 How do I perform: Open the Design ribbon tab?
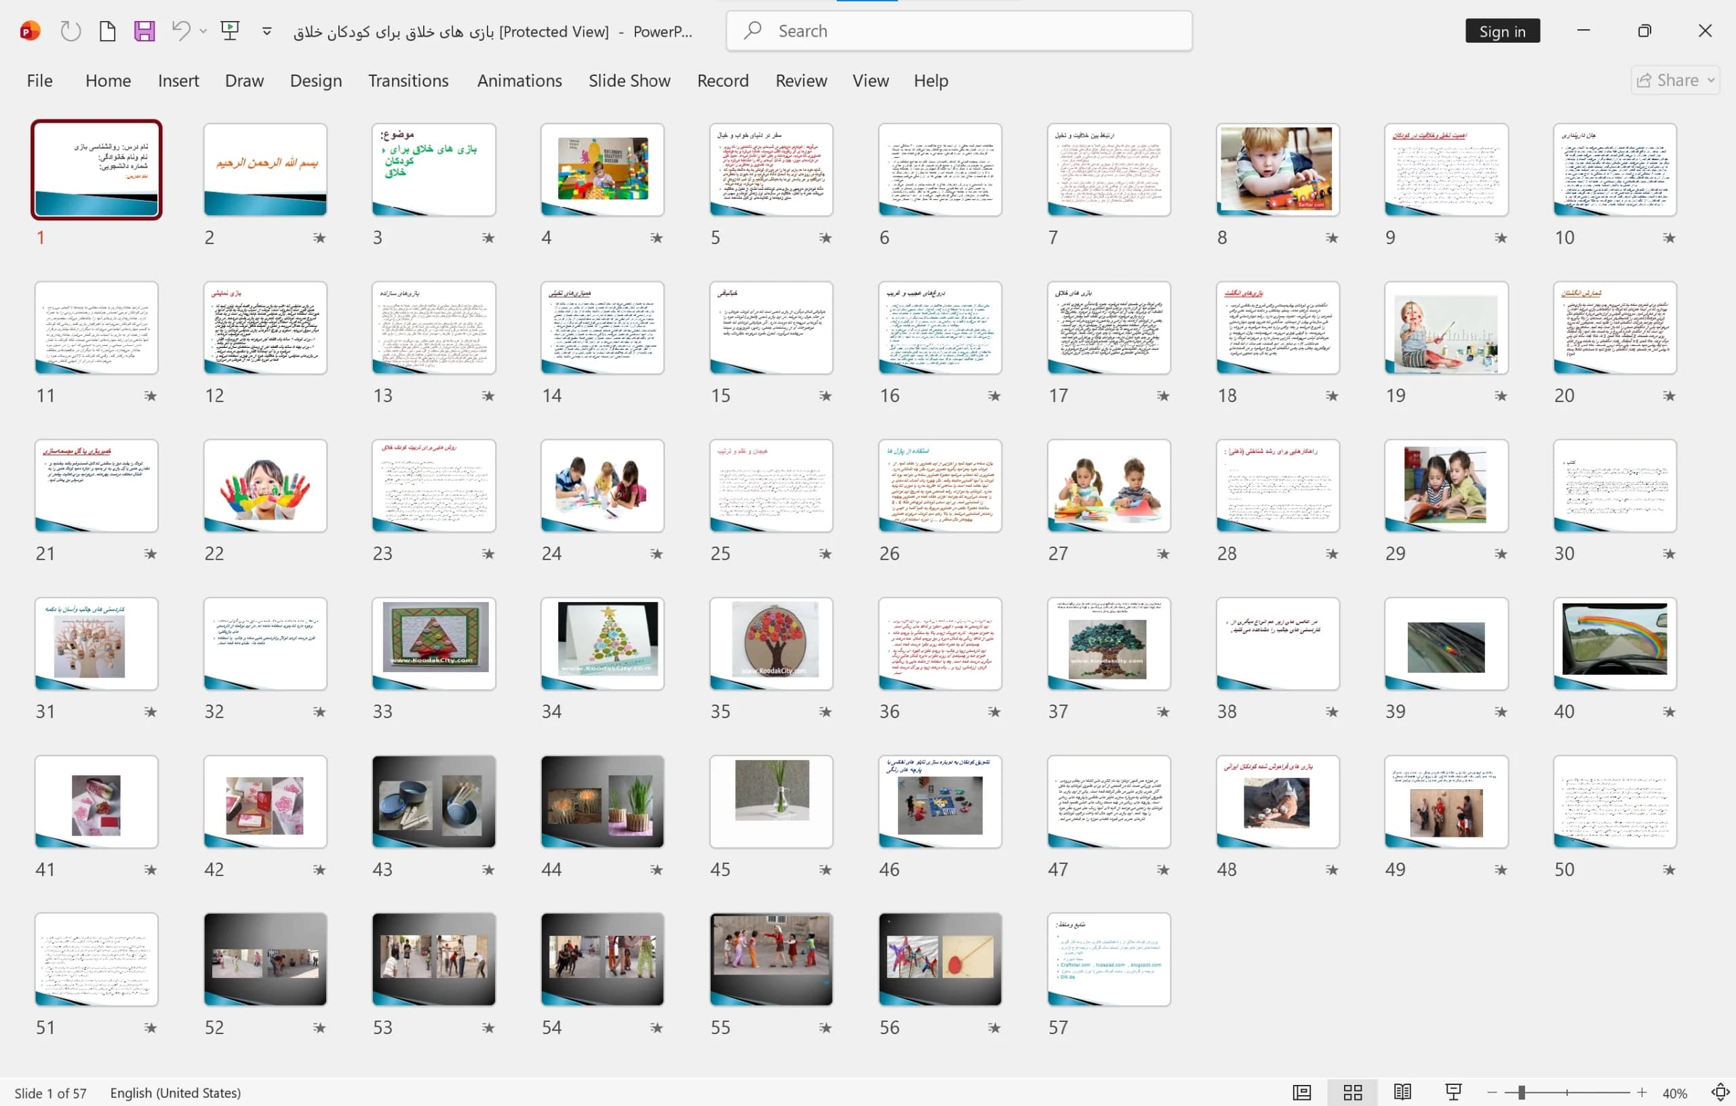(x=316, y=81)
